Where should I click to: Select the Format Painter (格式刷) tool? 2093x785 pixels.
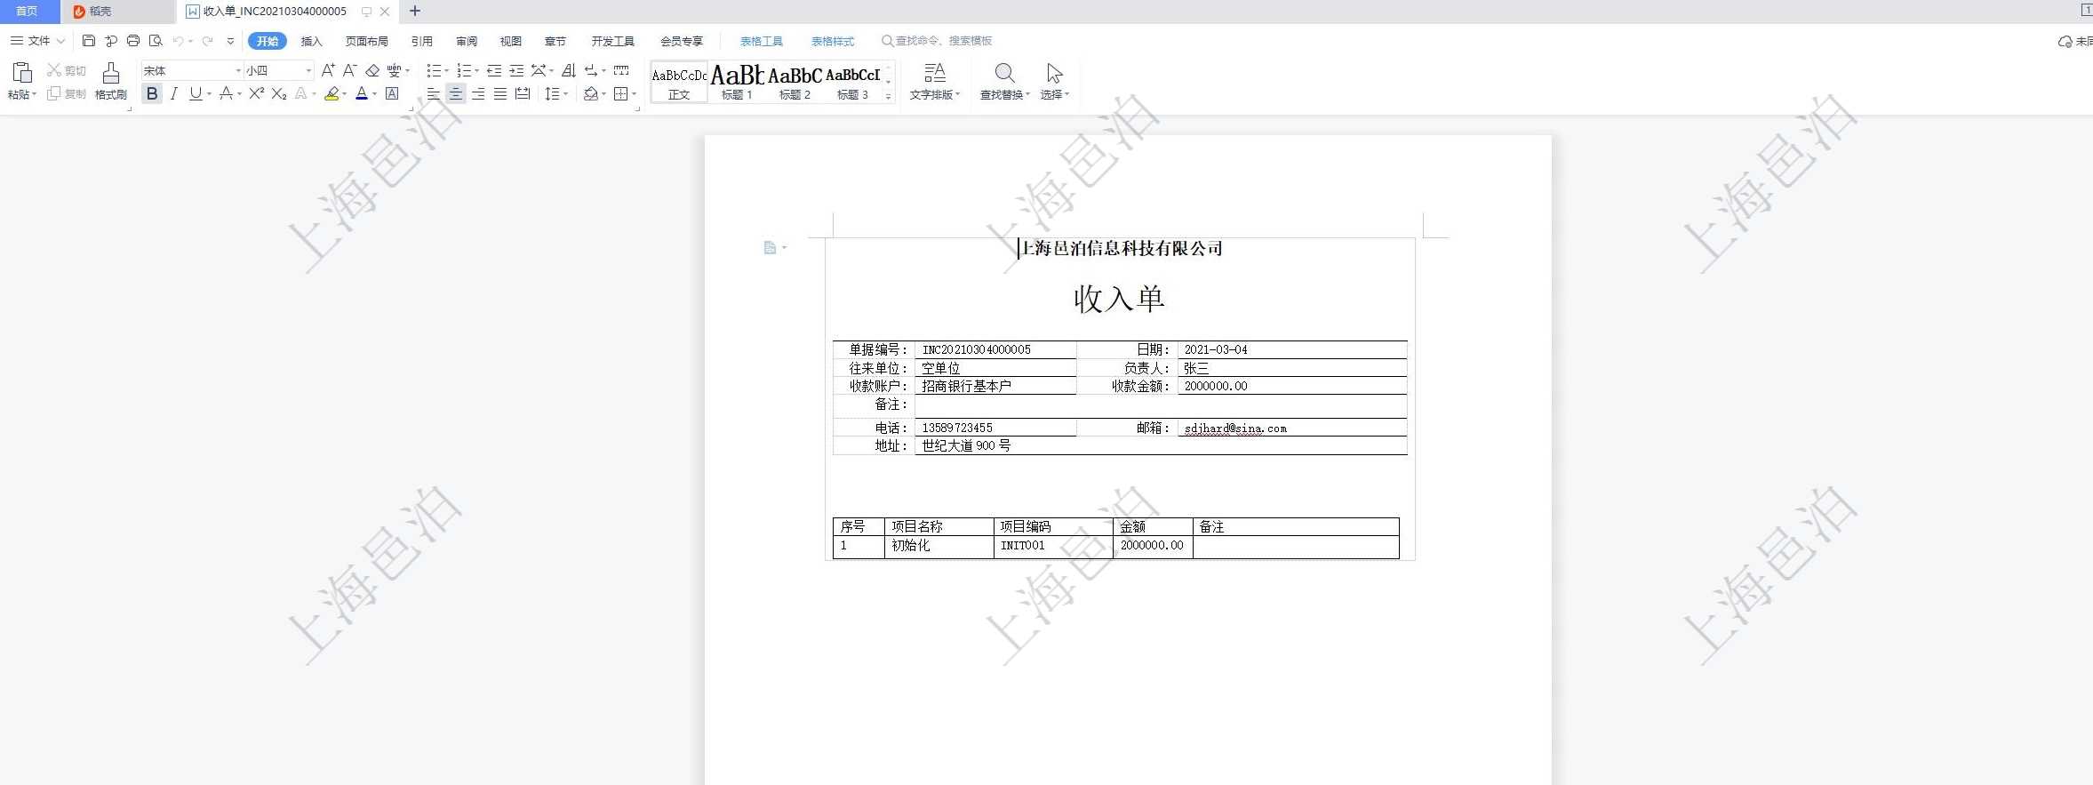coord(110,81)
